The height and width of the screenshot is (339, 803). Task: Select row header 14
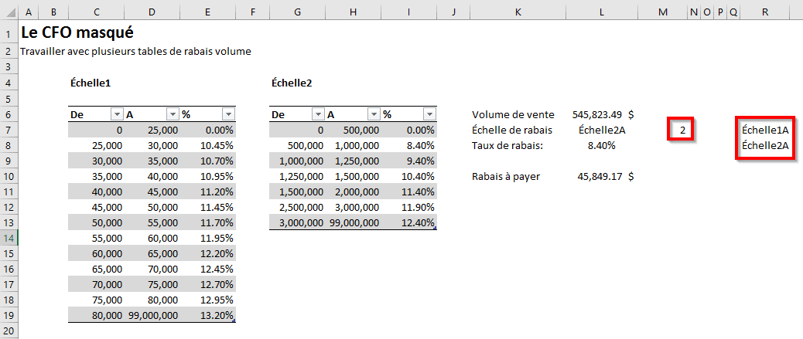tap(8, 238)
